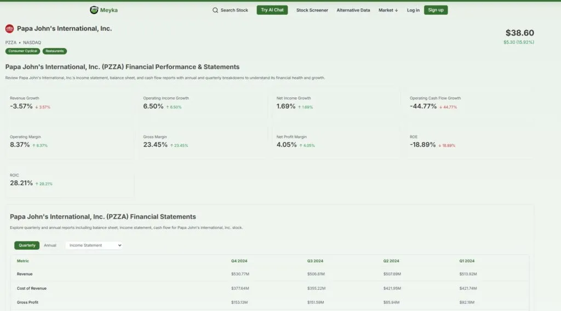The image size is (561, 311).
Task: Click the Papa John's company logo
Action: tap(10, 28)
